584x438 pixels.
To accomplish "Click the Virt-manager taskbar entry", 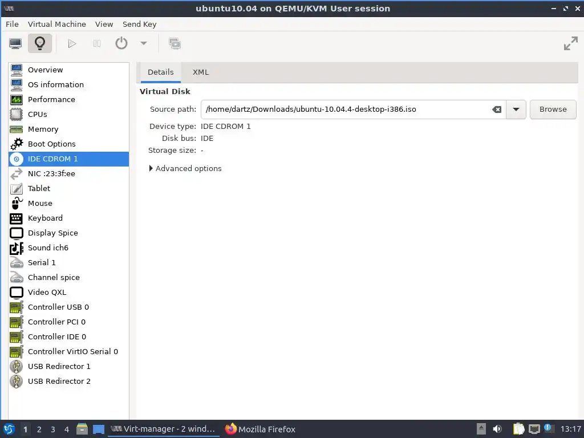I will pyautogui.click(x=164, y=429).
